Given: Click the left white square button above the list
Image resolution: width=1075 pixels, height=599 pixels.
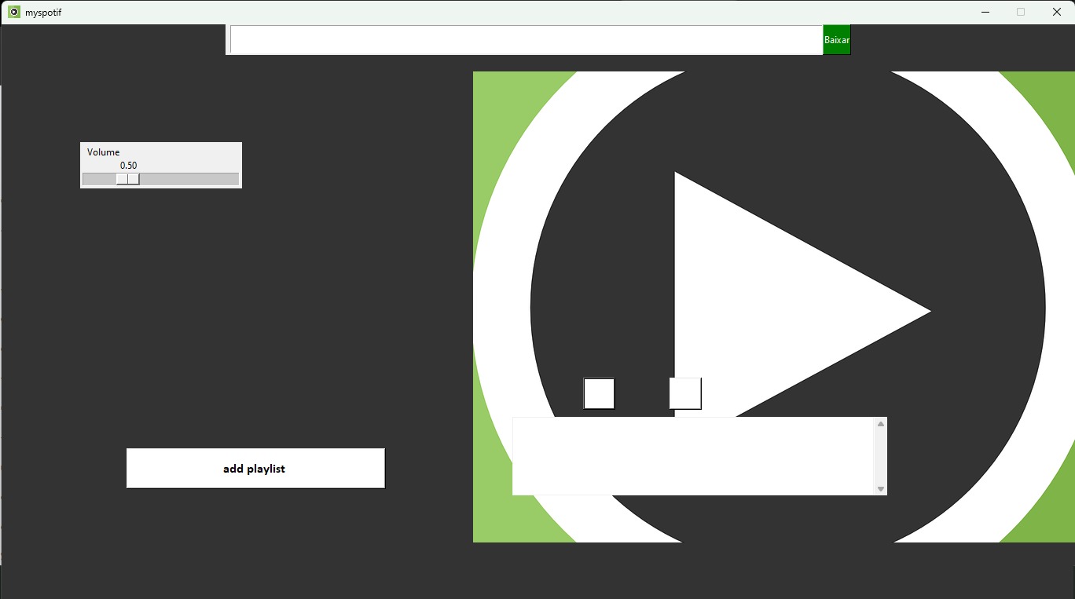Looking at the screenshot, I should point(599,393).
